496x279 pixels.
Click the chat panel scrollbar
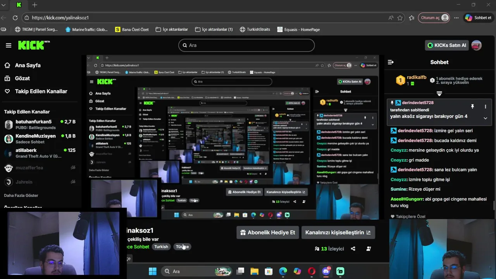pyautogui.click(x=494, y=207)
